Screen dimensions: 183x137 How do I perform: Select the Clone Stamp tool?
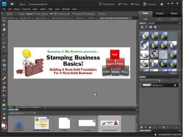pos(4,83)
